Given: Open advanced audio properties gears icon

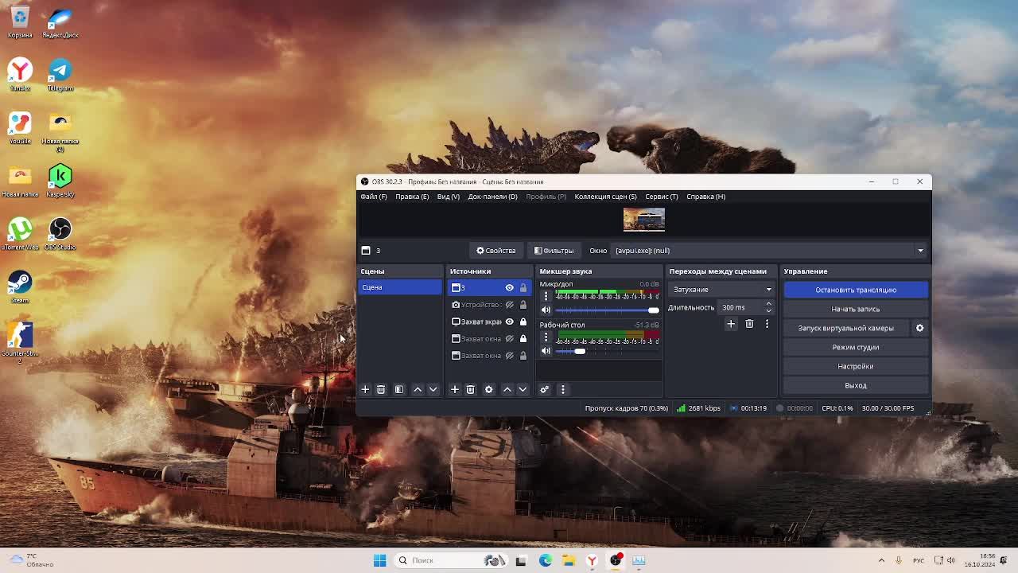Looking at the screenshot, I should pos(545,389).
